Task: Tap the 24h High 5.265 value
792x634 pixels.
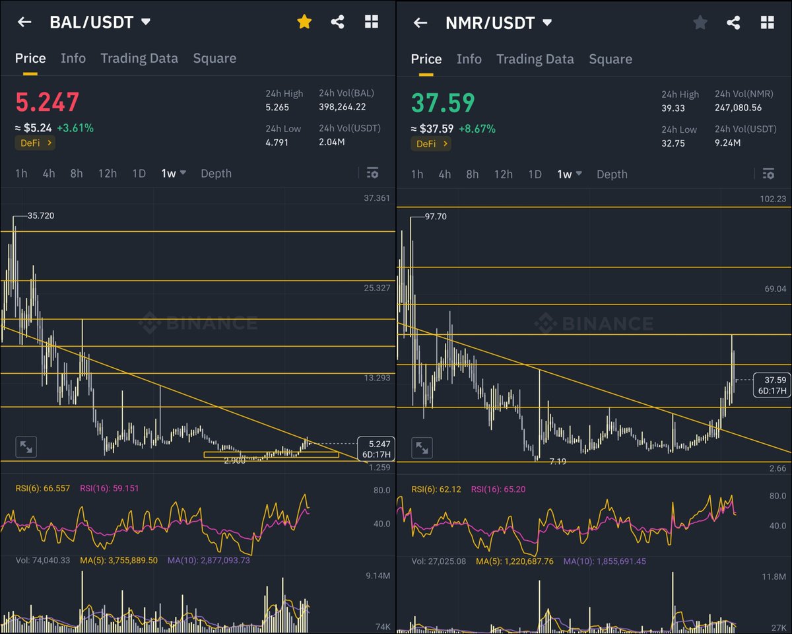Action: [x=277, y=107]
